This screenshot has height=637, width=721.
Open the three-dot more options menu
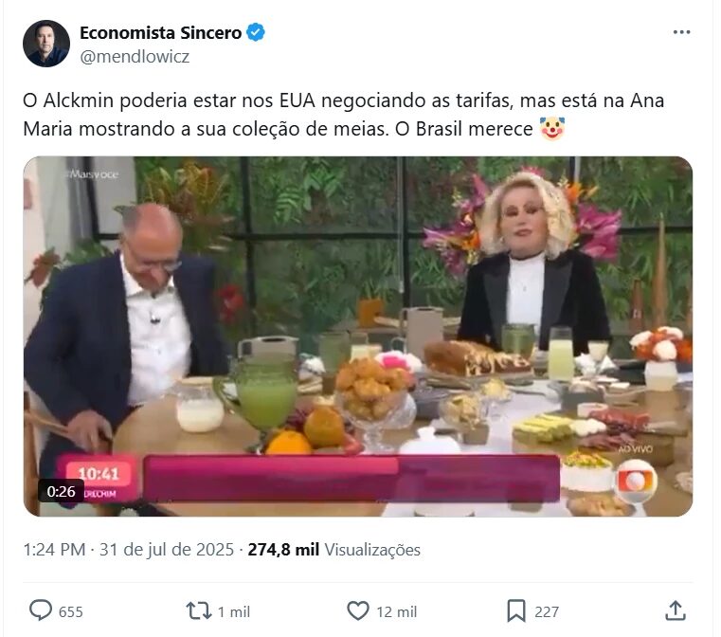[681, 32]
